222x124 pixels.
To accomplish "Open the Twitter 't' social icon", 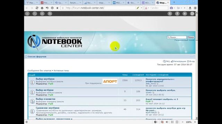I will (x=170, y=14).
